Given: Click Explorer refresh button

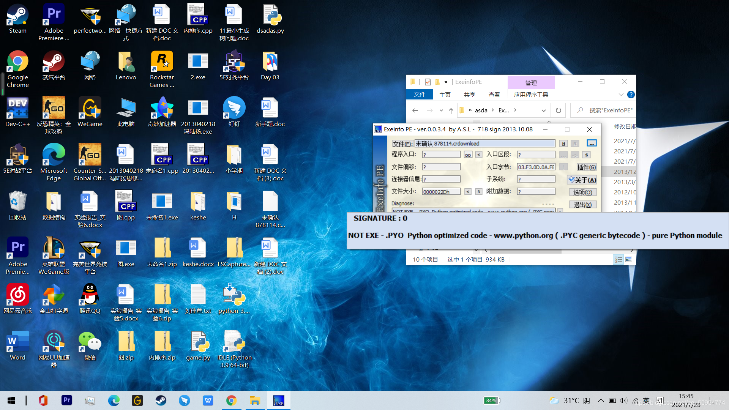Looking at the screenshot, I should (x=558, y=110).
